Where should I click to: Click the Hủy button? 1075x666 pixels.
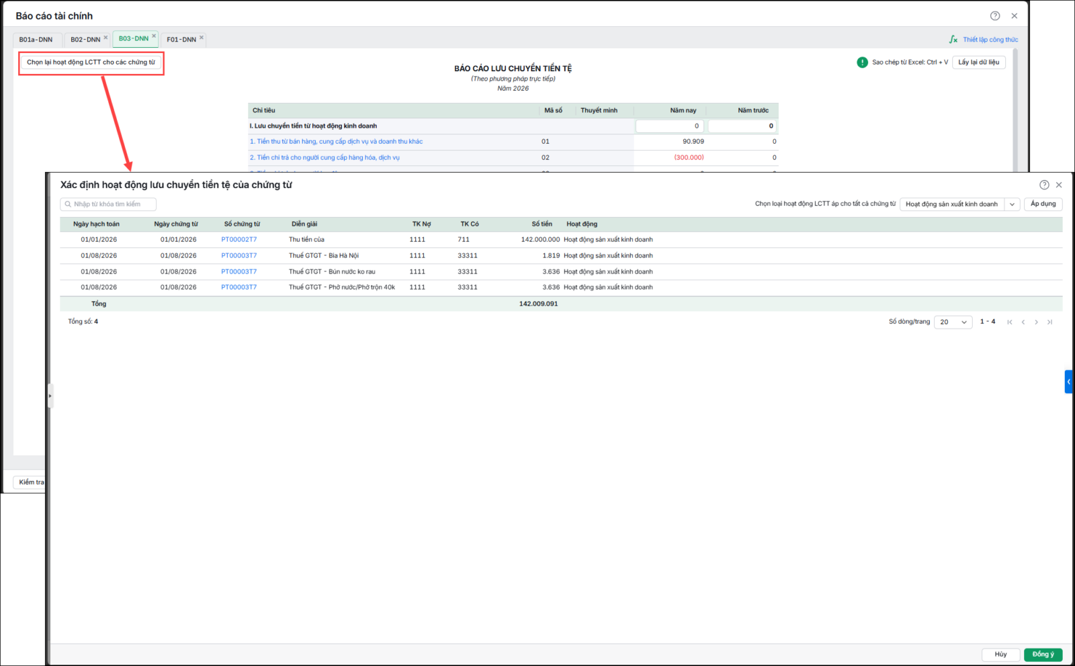coord(1001,655)
